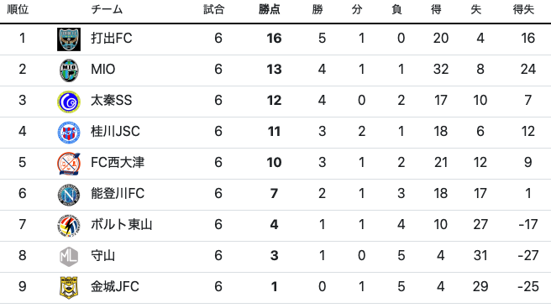Open the 打出FC team name link
Image resolution: width=551 pixels, height=308 pixels.
(112, 38)
